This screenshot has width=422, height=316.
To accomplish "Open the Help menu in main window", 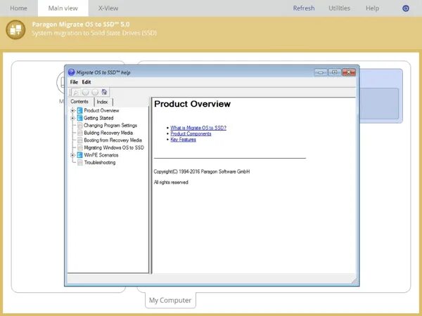I will coord(372,8).
